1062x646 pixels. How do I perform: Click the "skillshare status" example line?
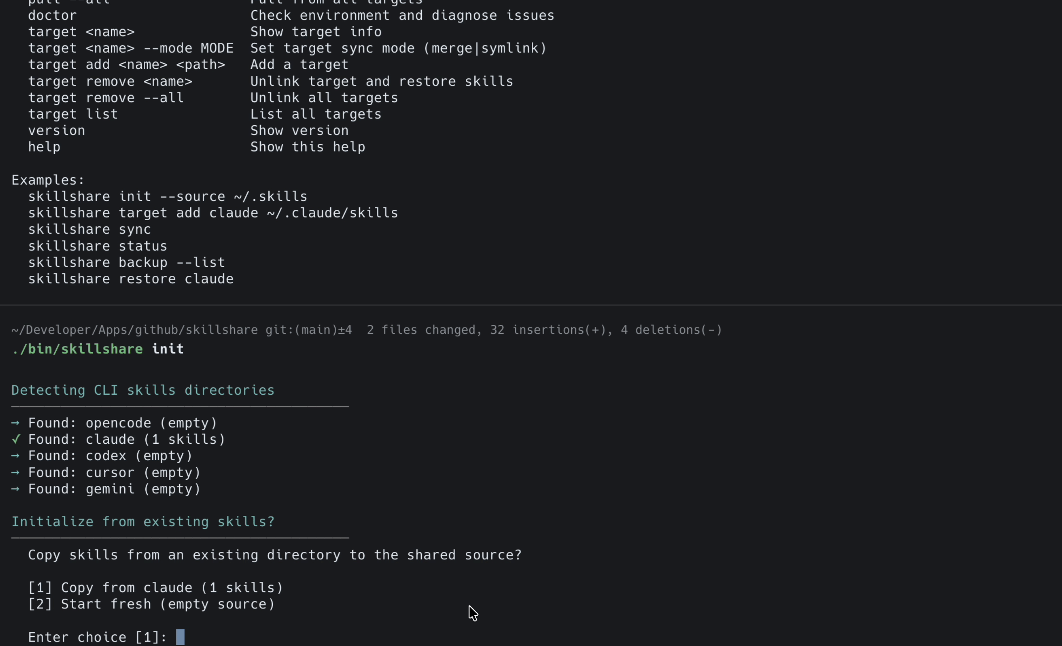(98, 246)
